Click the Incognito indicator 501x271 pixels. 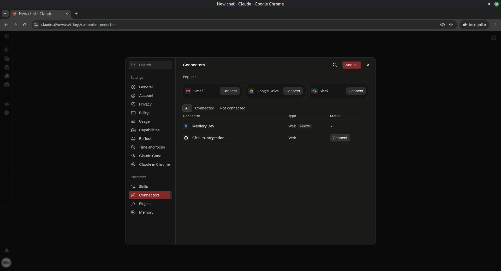(x=474, y=25)
